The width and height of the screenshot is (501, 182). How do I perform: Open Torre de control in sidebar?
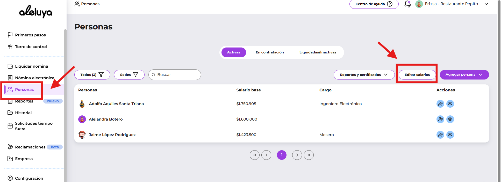click(x=31, y=47)
